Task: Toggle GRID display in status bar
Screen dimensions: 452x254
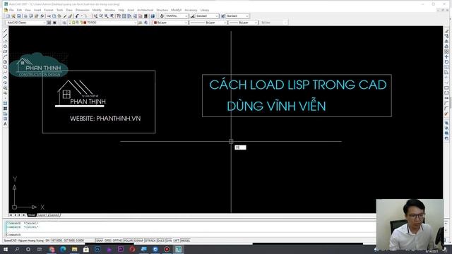Action: coord(108,241)
